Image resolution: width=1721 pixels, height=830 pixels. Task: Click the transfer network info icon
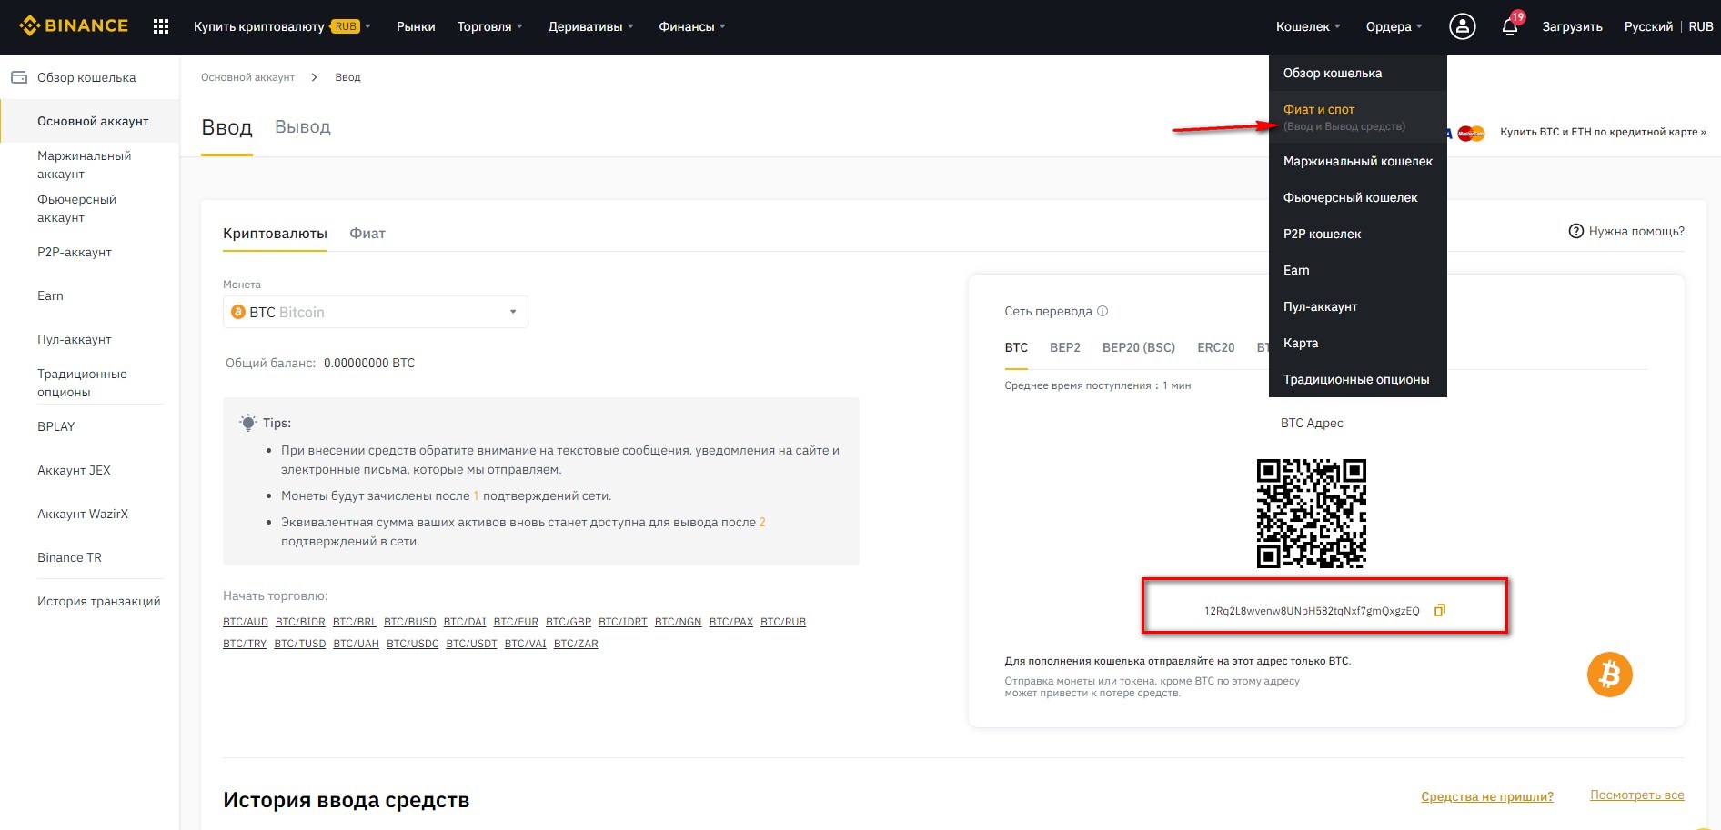pyautogui.click(x=1102, y=311)
